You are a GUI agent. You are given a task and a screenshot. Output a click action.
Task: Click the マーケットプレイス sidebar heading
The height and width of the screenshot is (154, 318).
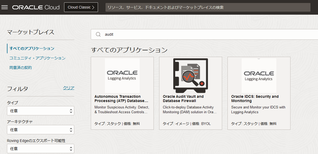[x=31, y=32]
